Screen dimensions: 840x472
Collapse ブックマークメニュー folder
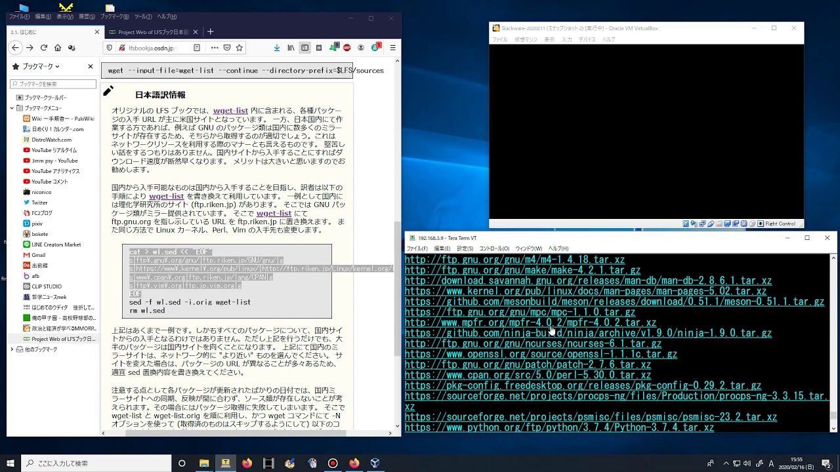pos(12,108)
